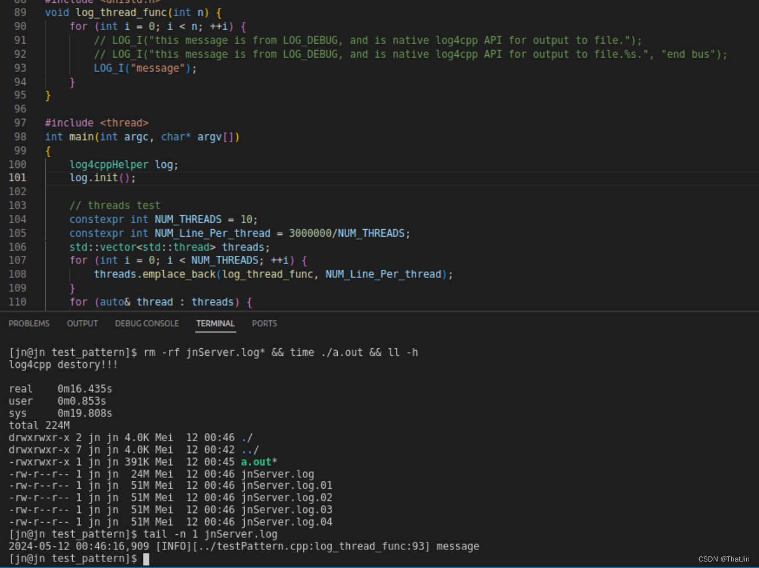759x568 pixels.
Task: Click line number 101 in the gutter
Action: [17, 177]
